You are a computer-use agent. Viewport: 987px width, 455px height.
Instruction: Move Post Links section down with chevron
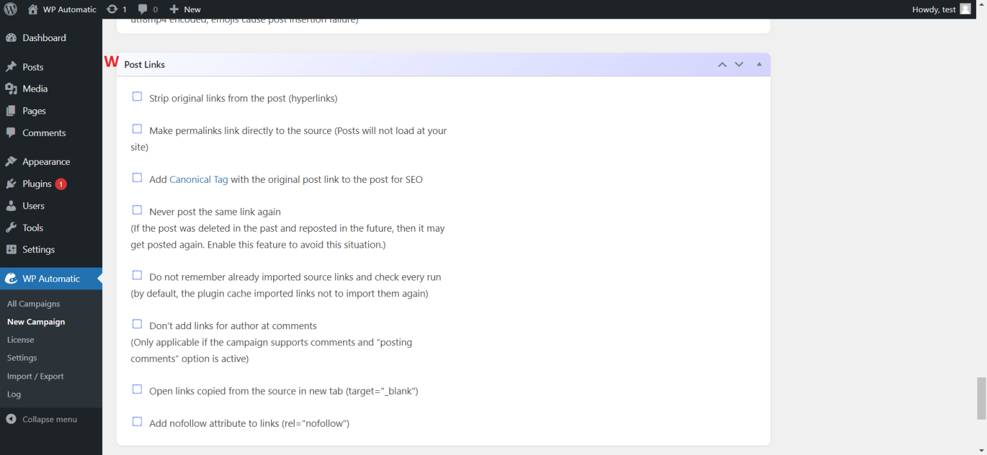(739, 64)
